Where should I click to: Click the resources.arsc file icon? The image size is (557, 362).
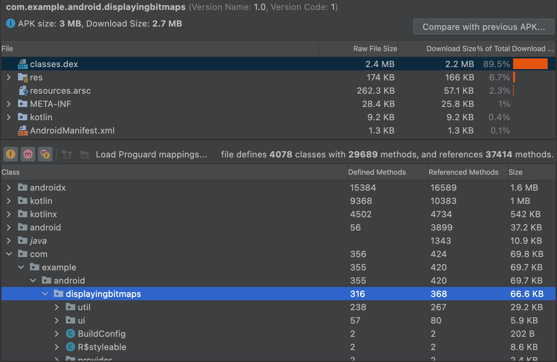coord(23,90)
